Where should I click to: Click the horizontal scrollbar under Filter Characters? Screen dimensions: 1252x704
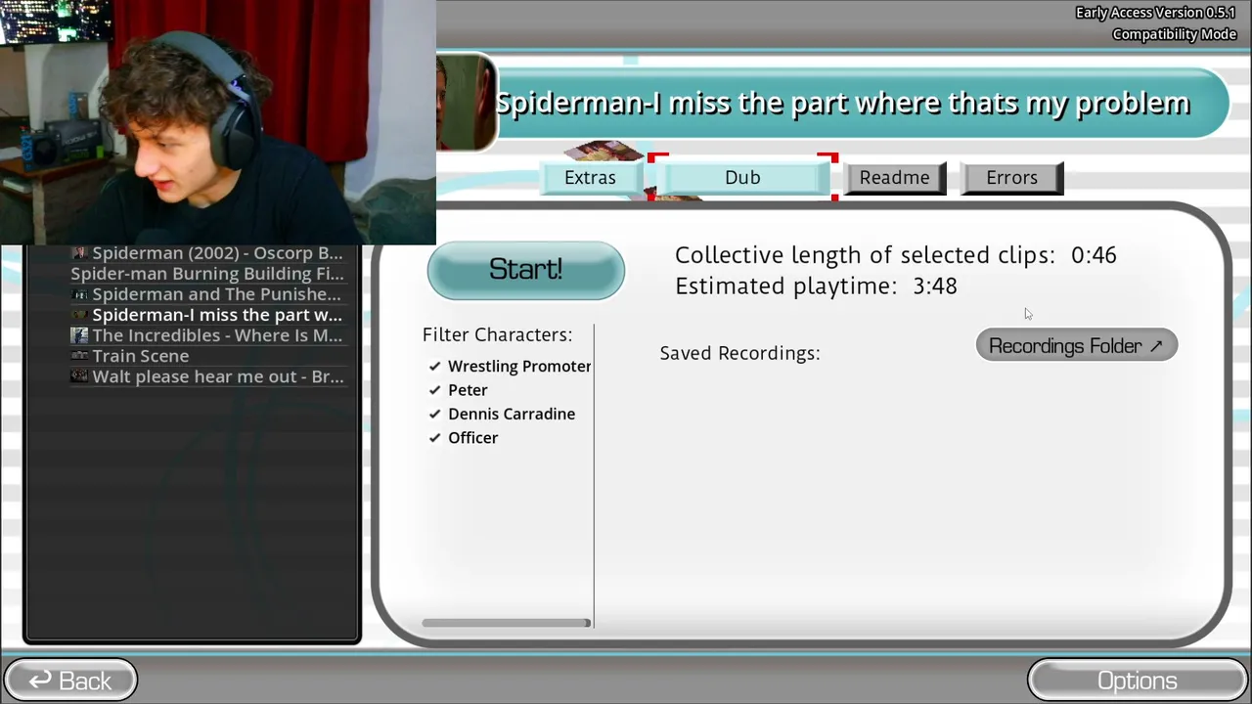pos(506,623)
